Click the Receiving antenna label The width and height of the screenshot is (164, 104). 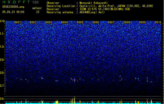click(x=60, y=12)
